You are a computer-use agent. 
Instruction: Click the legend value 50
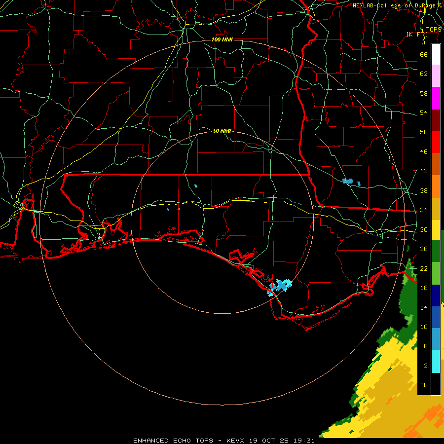[x=424, y=132]
